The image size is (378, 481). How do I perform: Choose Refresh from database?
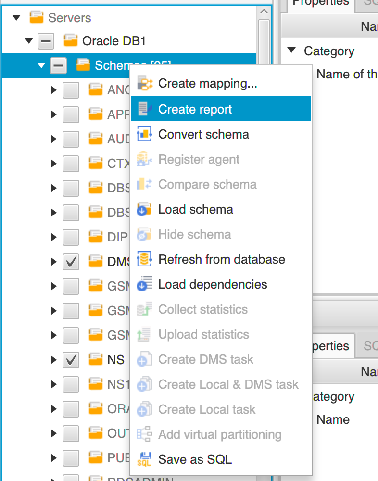[x=221, y=260]
